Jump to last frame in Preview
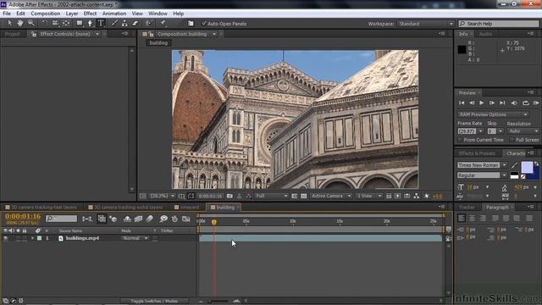Viewport: 542px width, 305px height. 502,103
